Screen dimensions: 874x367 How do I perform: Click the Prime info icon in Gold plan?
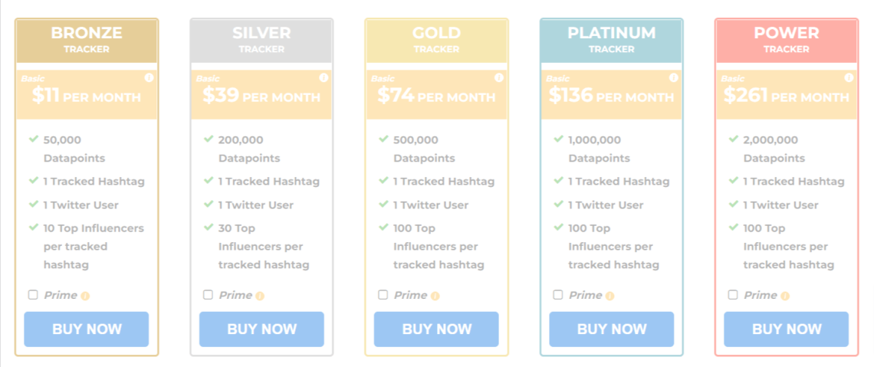[435, 296]
